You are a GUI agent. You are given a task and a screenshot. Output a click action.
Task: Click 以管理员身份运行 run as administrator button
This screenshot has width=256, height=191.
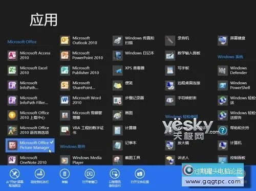(x=115, y=178)
